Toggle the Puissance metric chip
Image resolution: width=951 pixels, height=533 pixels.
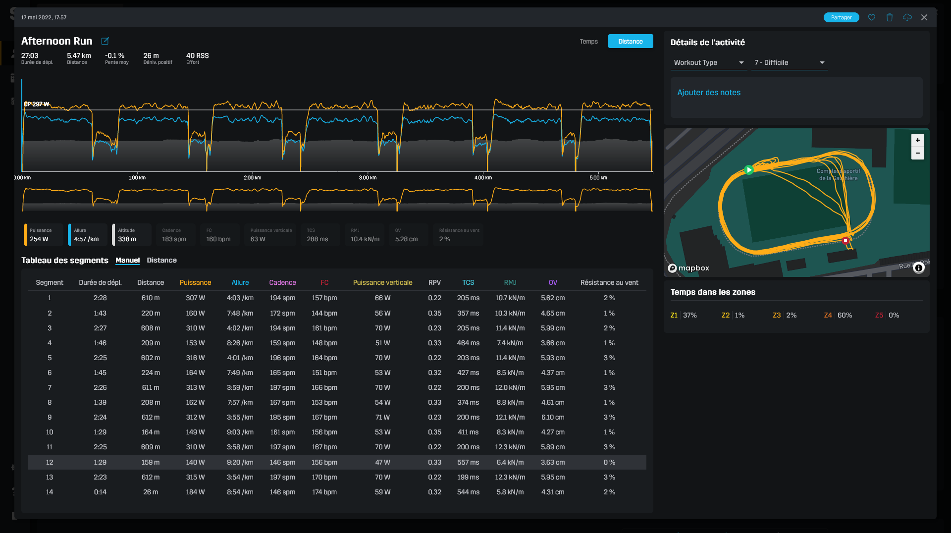(44, 235)
